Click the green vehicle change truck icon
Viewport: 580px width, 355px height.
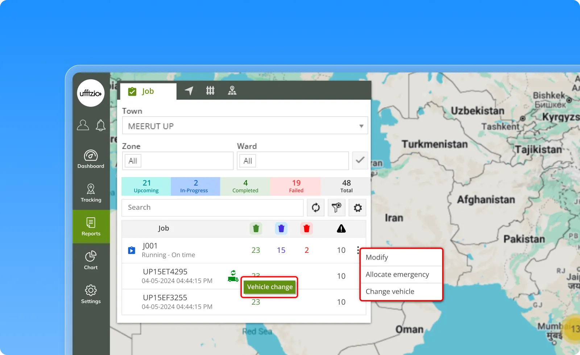click(x=233, y=276)
